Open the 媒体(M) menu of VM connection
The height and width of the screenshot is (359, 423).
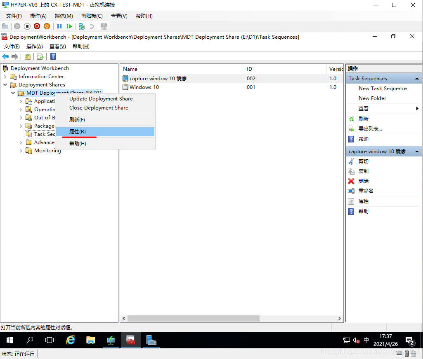coord(64,16)
